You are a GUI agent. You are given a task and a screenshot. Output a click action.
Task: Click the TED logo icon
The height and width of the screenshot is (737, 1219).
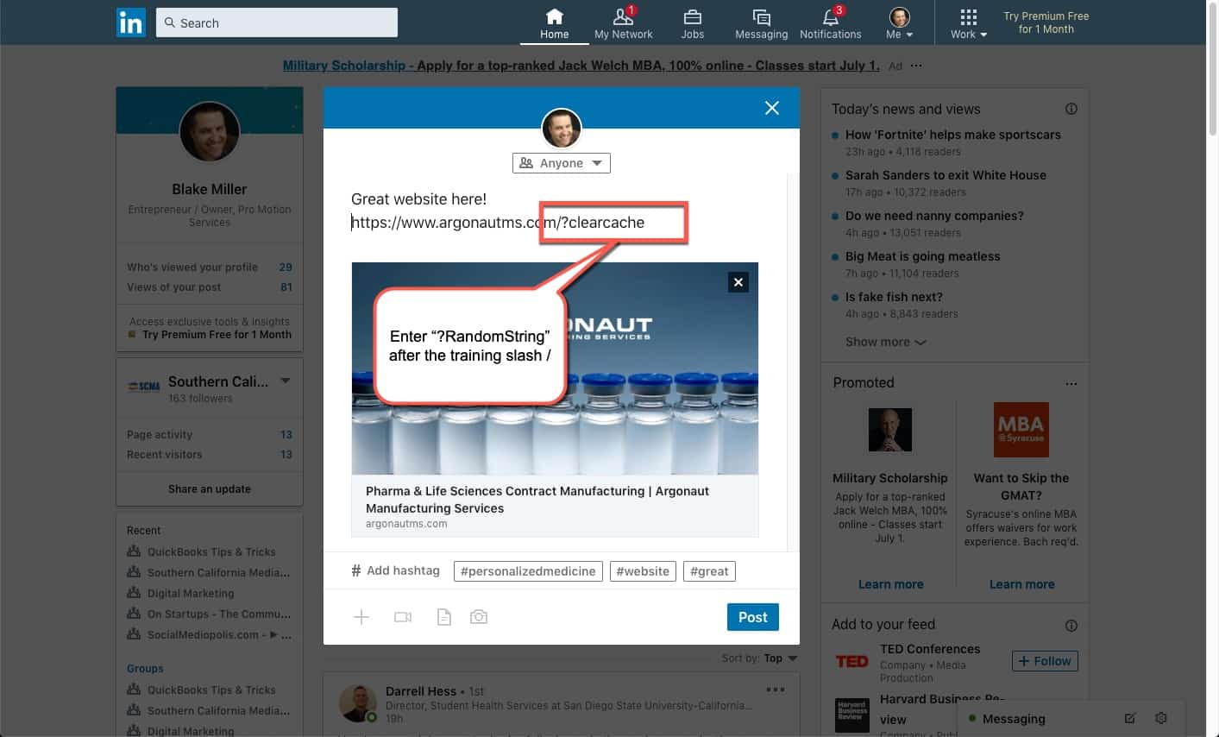click(x=851, y=661)
